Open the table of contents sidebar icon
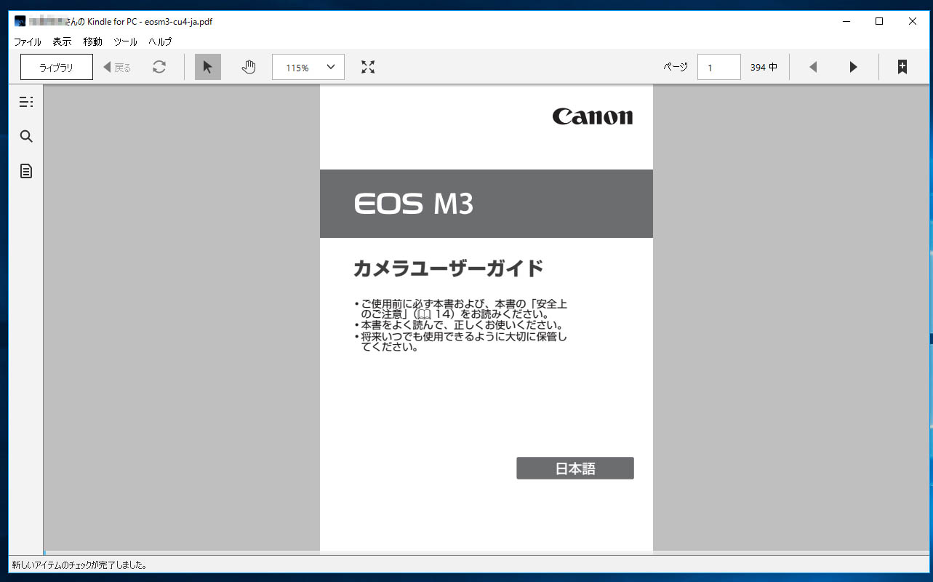 pyautogui.click(x=26, y=102)
